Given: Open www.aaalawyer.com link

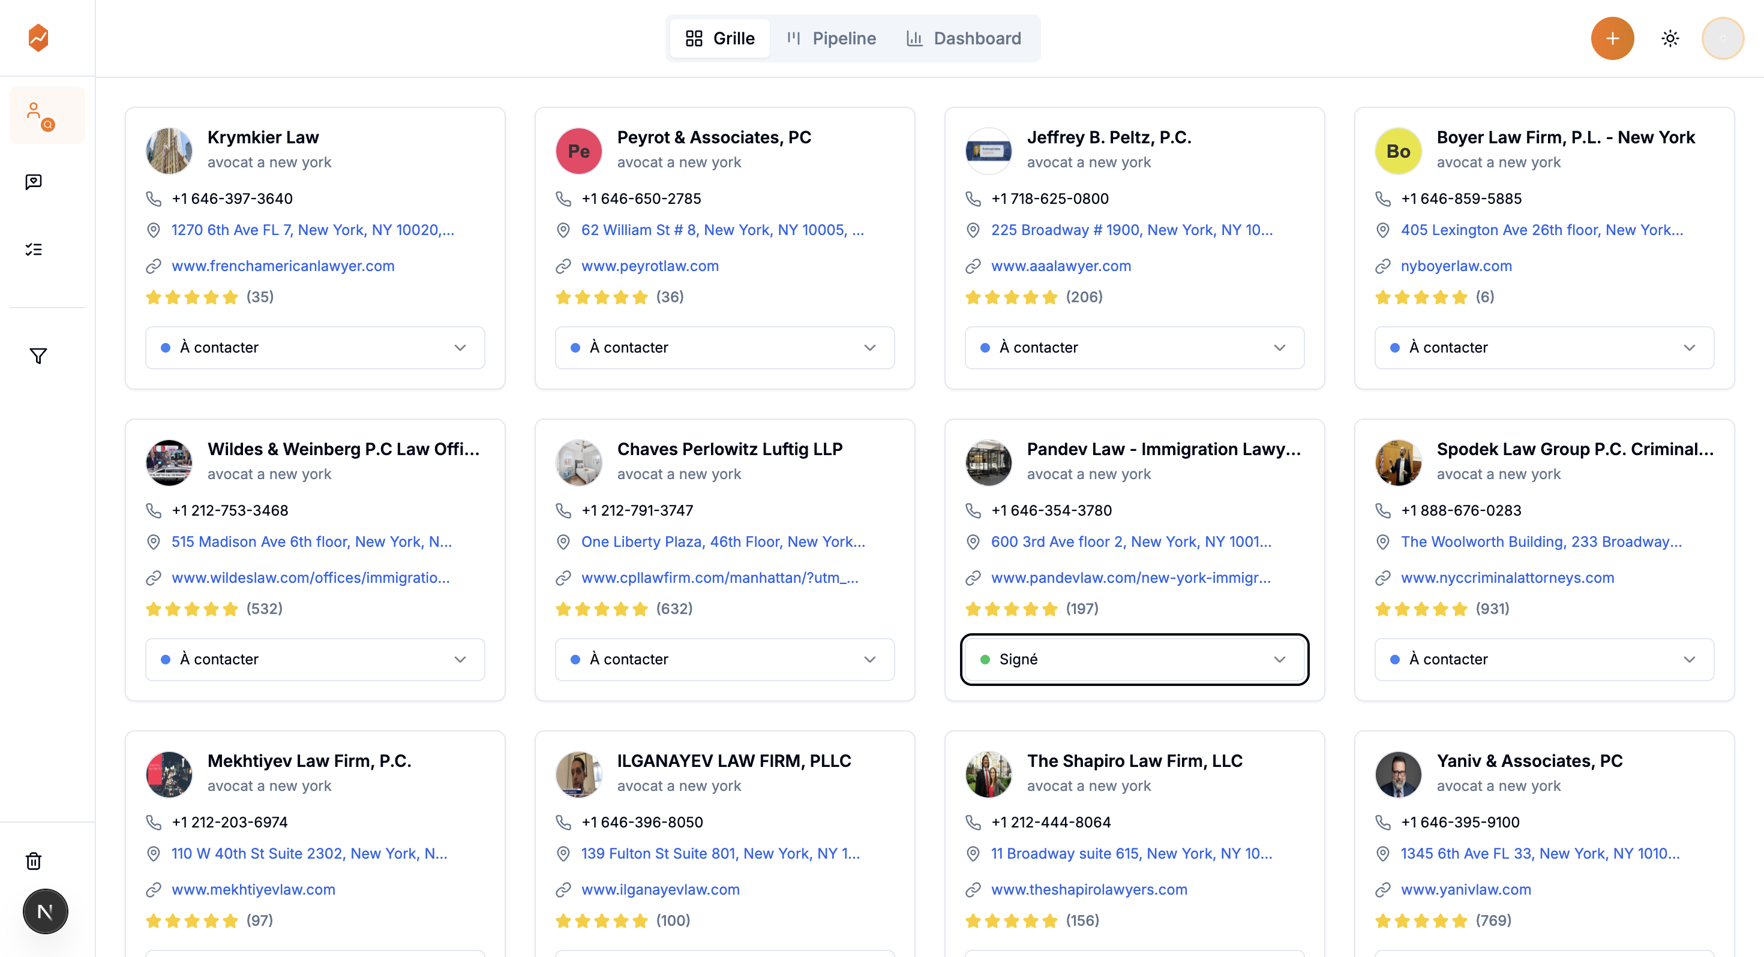Looking at the screenshot, I should [1061, 266].
